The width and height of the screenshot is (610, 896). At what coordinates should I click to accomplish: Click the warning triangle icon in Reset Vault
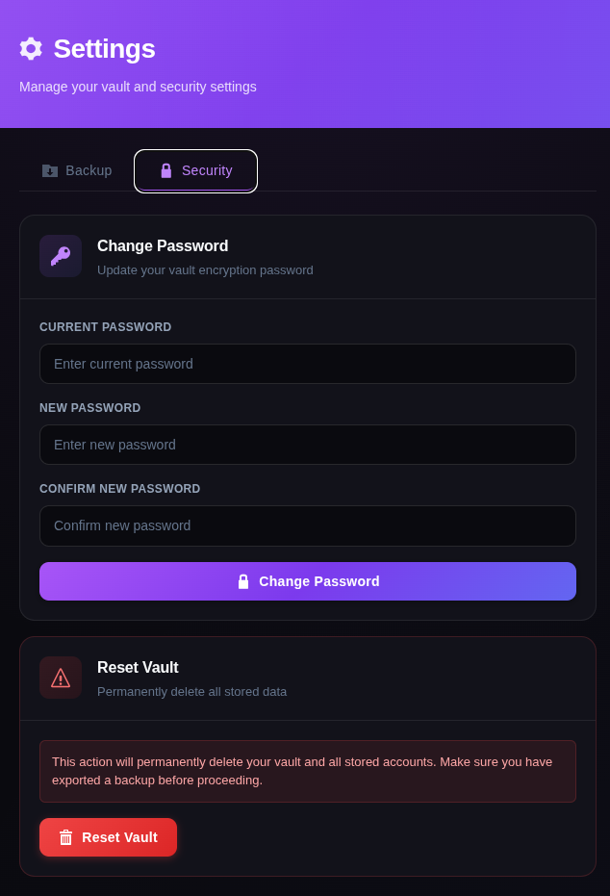61,678
